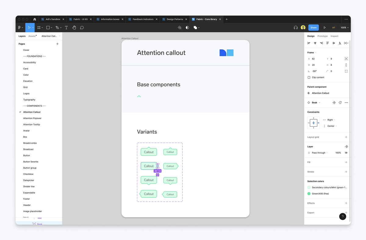This screenshot has width=366, height=240.
Task: Click Attention Callout parent component link
Action: (x=321, y=93)
